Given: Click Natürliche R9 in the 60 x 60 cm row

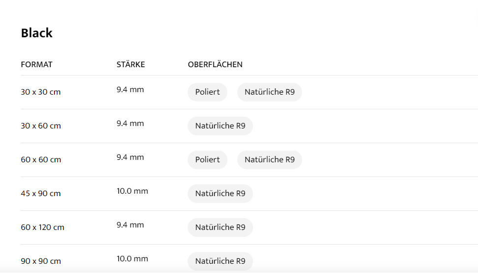Looking at the screenshot, I should coord(269,160).
